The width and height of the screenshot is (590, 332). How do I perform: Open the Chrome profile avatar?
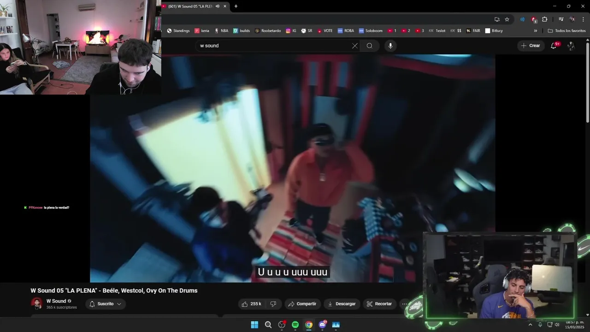pos(572,19)
